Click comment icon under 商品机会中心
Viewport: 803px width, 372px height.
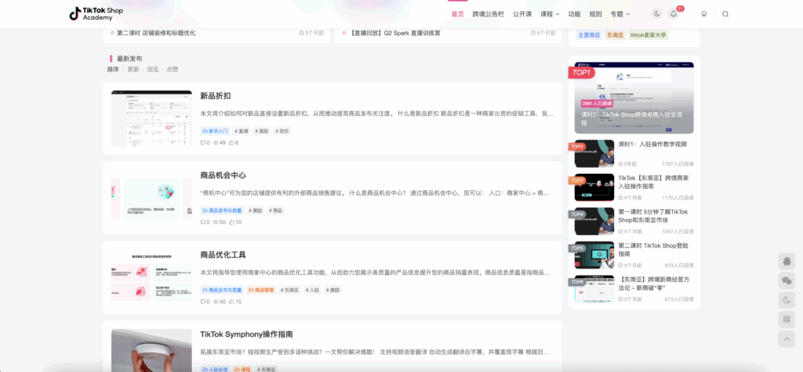click(x=205, y=222)
